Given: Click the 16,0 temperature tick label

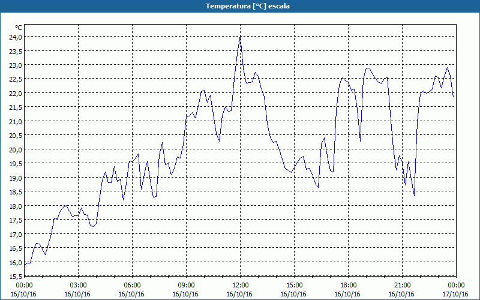Looking at the screenshot, I should [16, 263].
